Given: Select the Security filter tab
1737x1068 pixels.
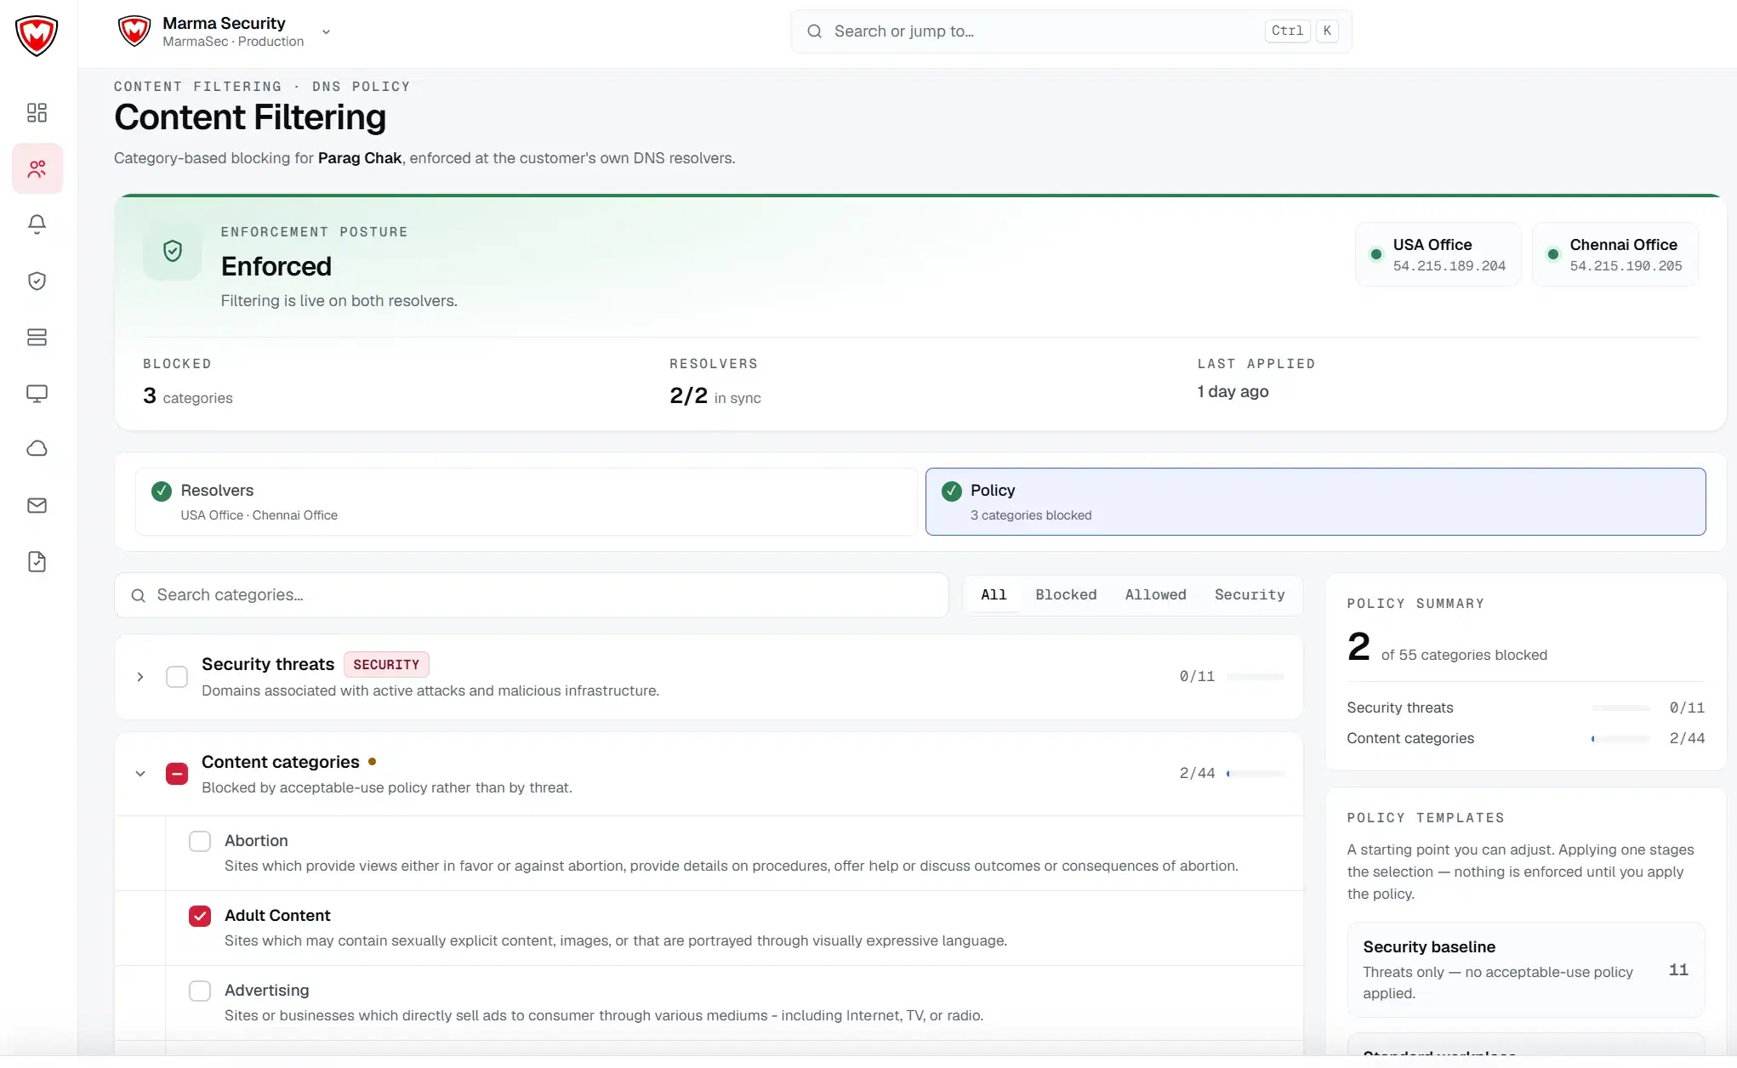Looking at the screenshot, I should [x=1250, y=594].
